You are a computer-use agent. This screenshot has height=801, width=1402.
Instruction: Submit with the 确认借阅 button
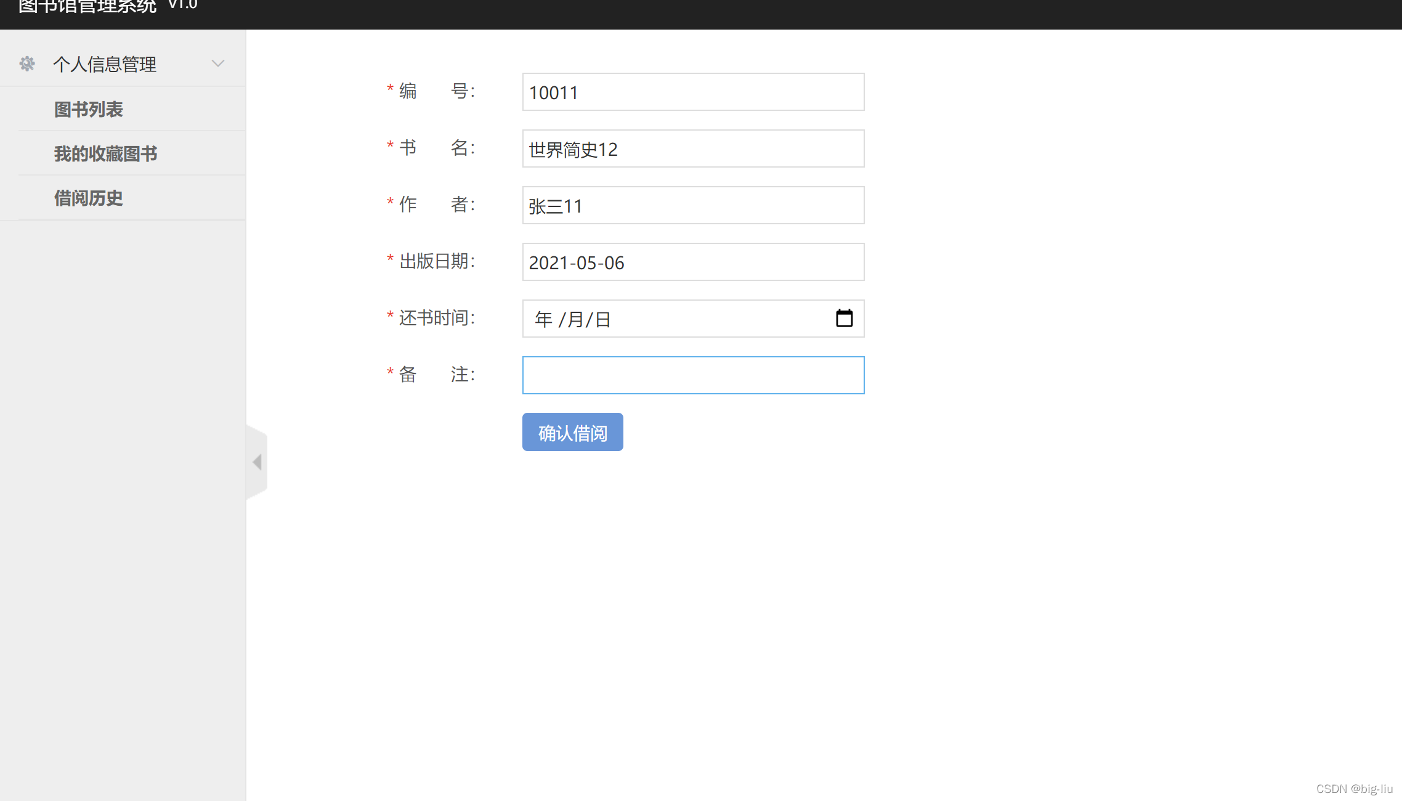572,432
